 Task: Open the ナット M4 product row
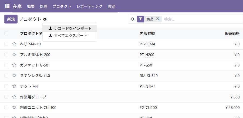[x=122, y=86]
